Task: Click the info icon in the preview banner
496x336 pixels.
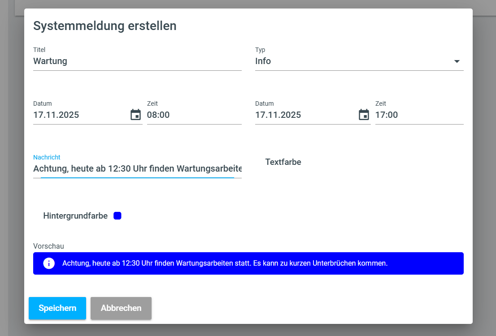Action: click(49, 263)
